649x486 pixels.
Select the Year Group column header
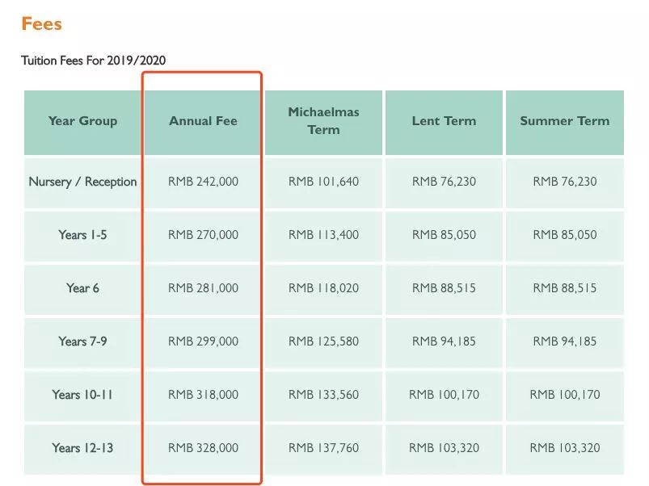tap(82, 121)
